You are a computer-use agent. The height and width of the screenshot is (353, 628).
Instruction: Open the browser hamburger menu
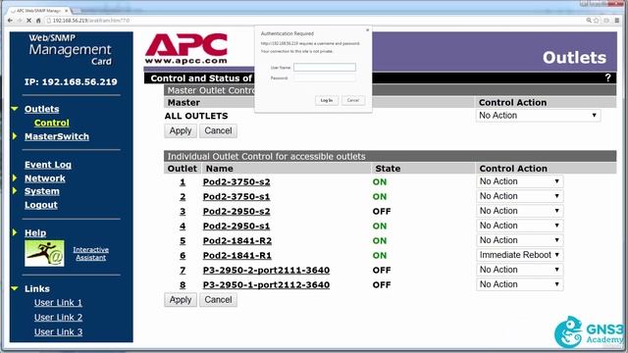(617, 21)
